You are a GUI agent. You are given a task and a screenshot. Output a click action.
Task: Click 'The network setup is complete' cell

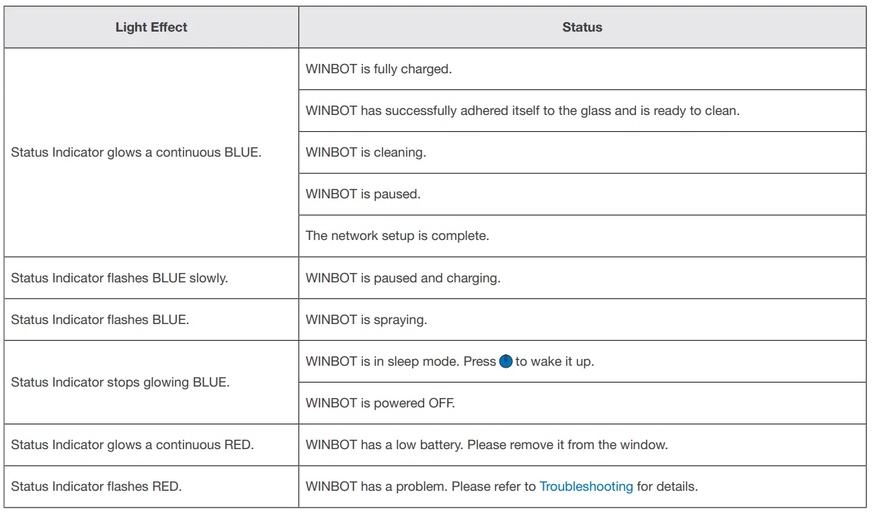[x=397, y=236]
